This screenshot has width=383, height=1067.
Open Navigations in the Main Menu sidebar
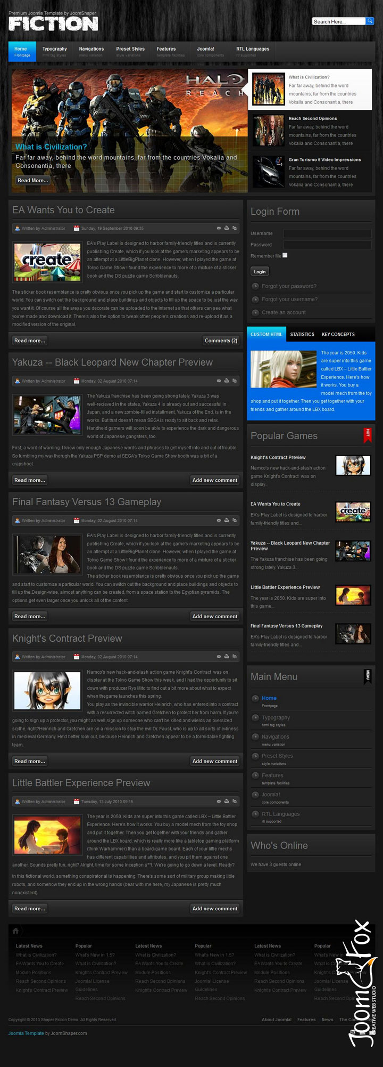click(275, 737)
